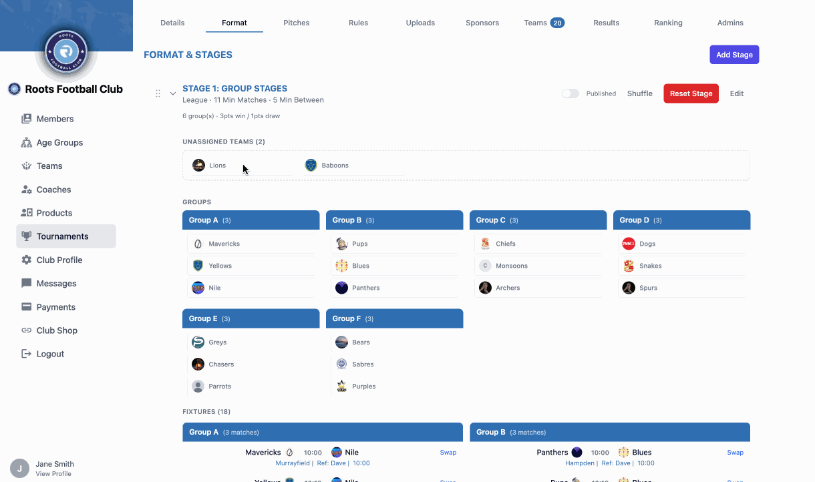Screen dimensions: 815x482
Task: Click the Edit link for Stage 1
Action: (x=736, y=93)
